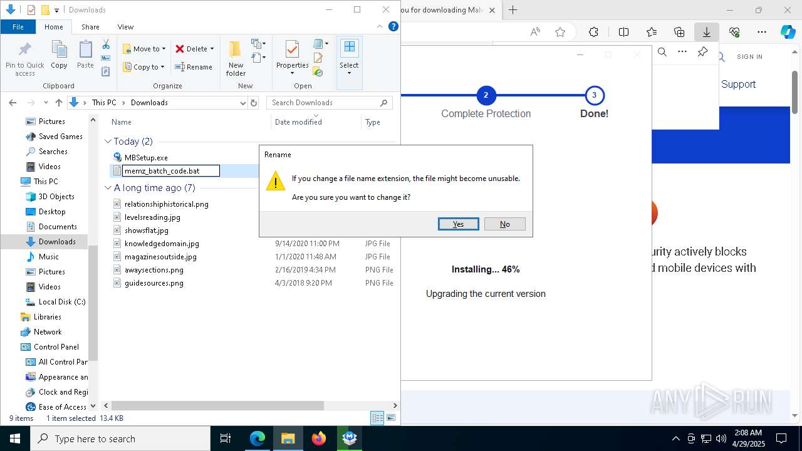This screenshot has height=451, width=802.
Task: Switch to the Home ribbon tab
Action: coord(53,27)
